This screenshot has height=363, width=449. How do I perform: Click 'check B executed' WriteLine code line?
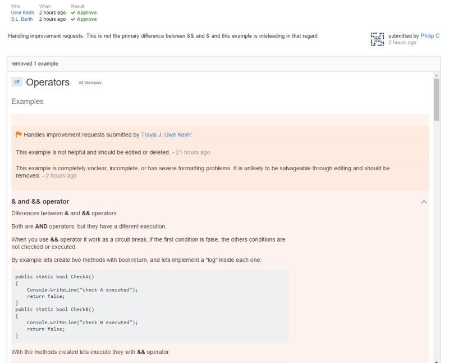coord(82,323)
